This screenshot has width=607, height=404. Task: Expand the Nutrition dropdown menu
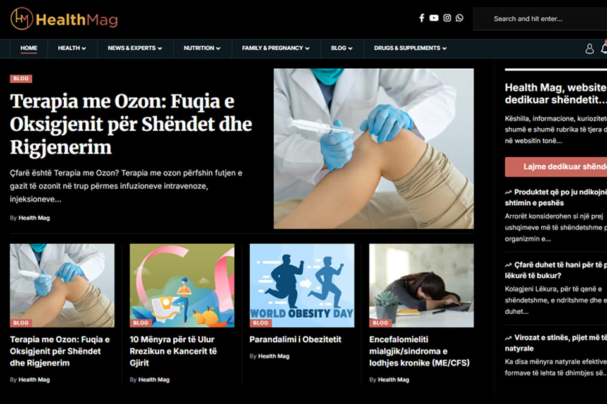[202, 49]
